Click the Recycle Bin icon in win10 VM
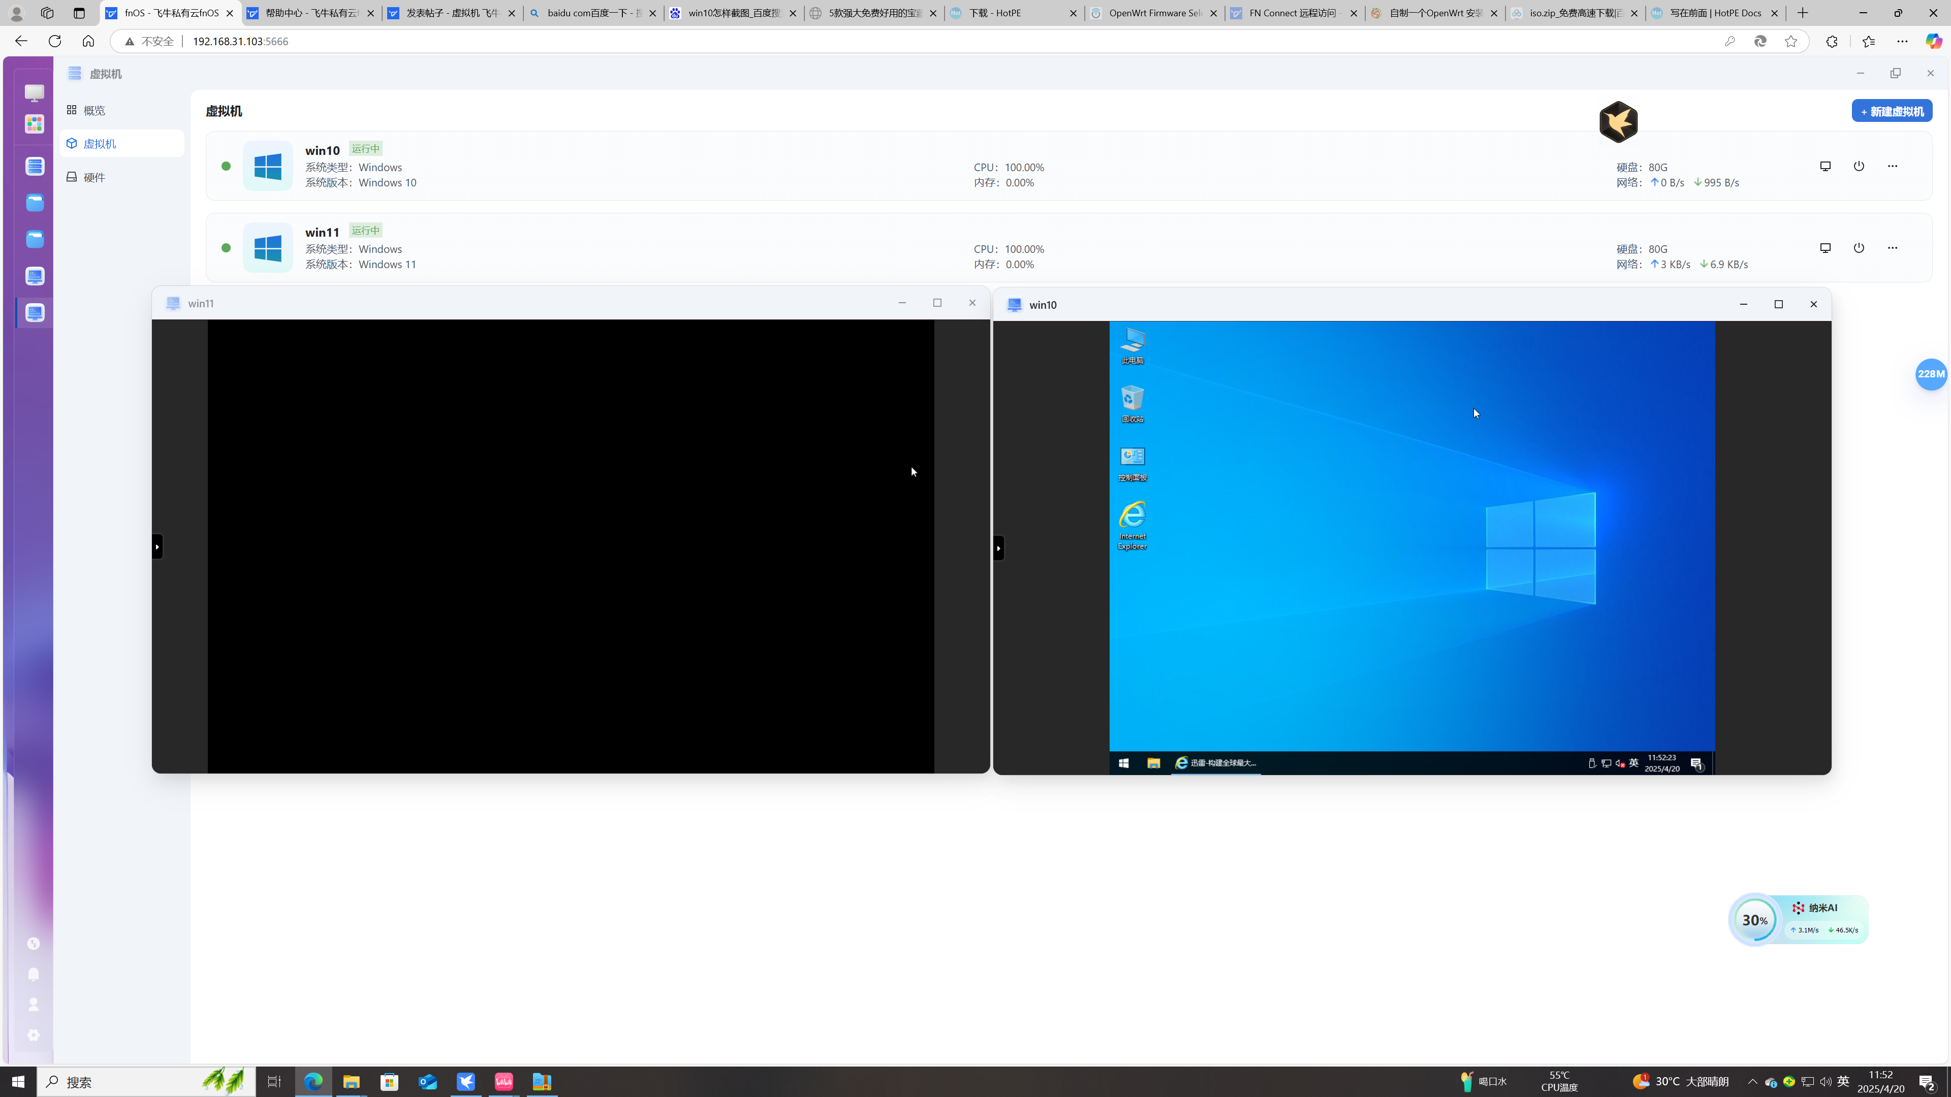 [x=1132, y=398]
